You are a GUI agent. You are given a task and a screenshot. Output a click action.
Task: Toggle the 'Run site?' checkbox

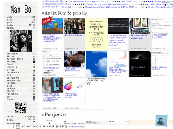pyautogui.click(x=161, y=2)
